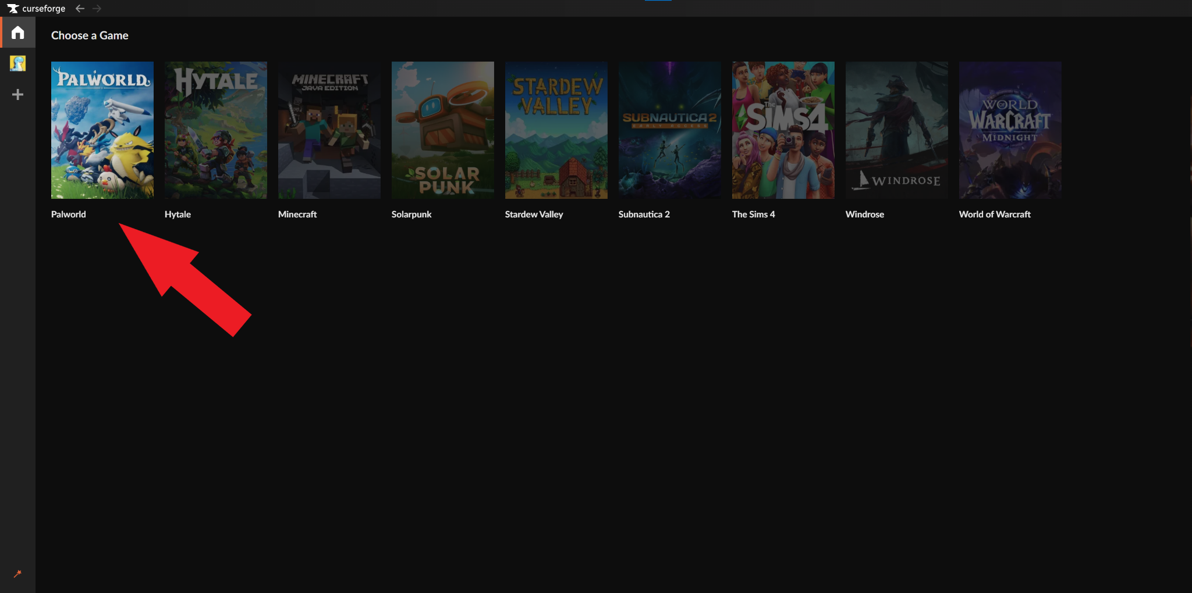Click The Sims 4 game title
The width and height of the screenshot is (1192, 593).
(754, 215)
